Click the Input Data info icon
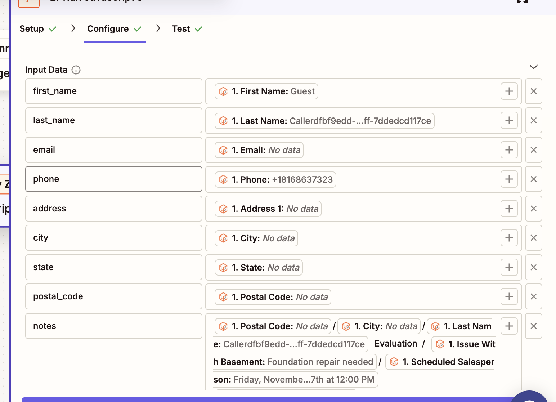 click(x=76, y=70)
